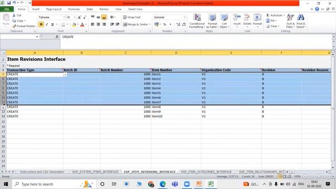Open the text orientation tool

tap(112, 17)
